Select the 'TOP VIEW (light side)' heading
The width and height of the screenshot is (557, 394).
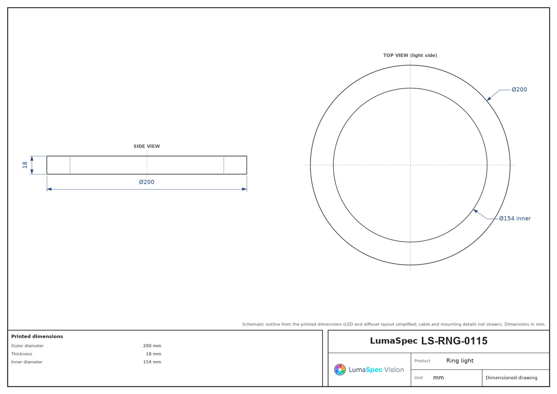pyautogui.click(x=410, y=55)
